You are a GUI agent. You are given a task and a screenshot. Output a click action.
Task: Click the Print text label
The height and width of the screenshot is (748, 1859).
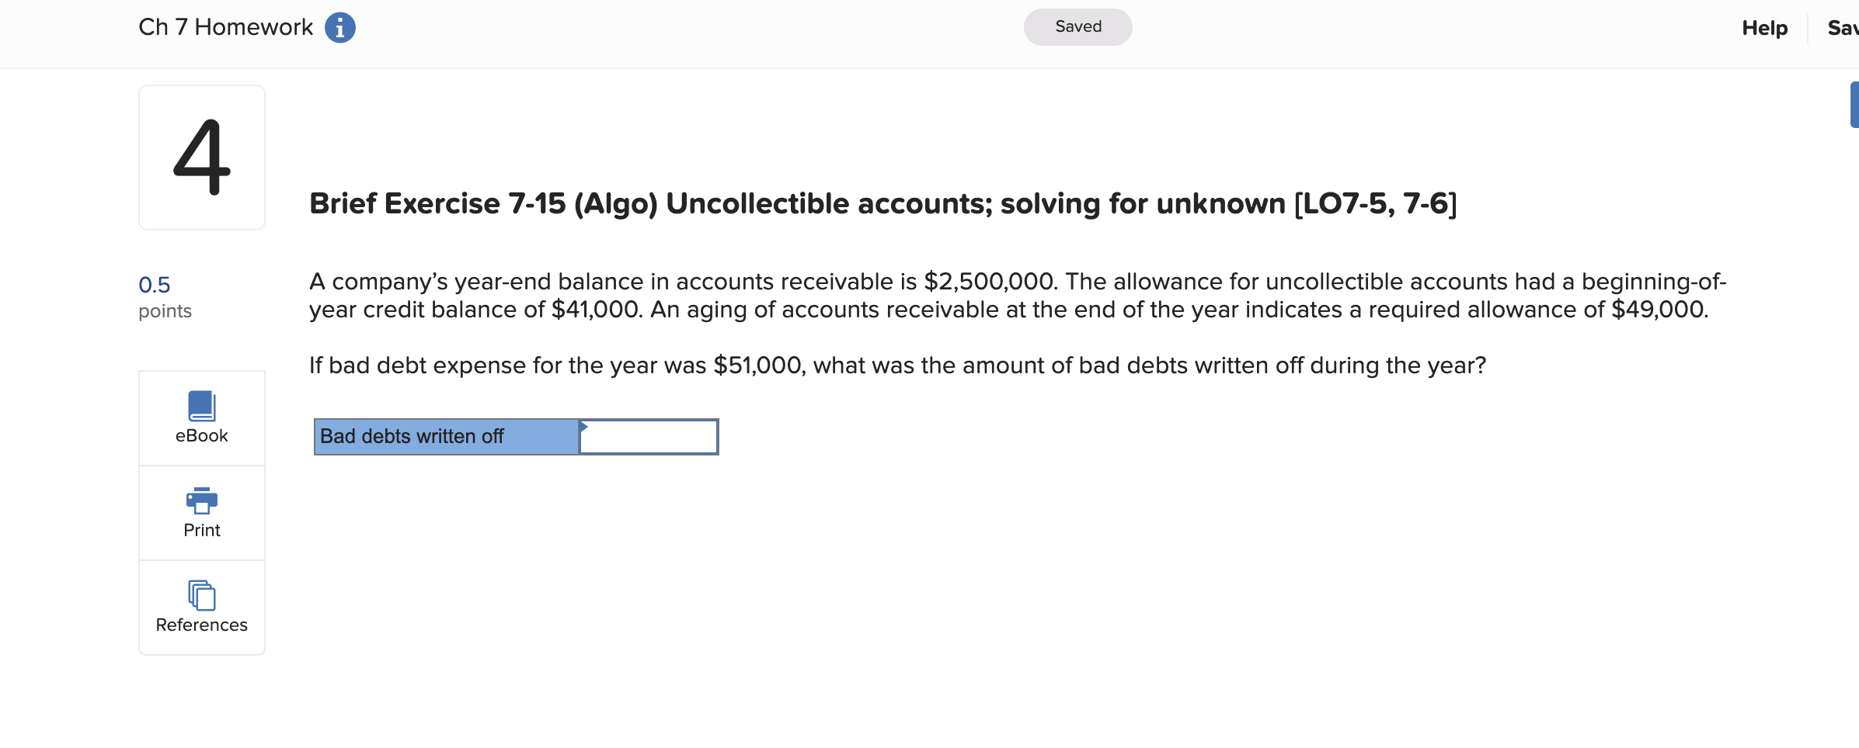tap(201, 531)
